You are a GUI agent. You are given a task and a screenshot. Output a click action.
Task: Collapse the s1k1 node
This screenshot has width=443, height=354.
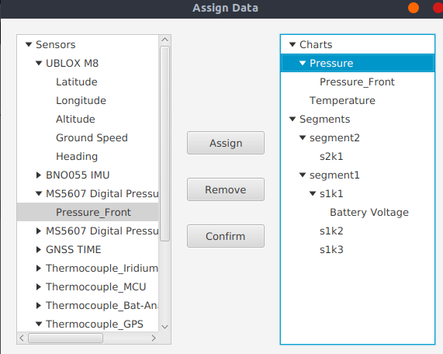click(x=313, y=193)
